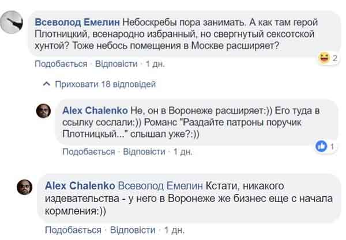Click the laughing reaction emoji on first comment
The width and height of the screenshot is (346, 240).
(323, 58)
